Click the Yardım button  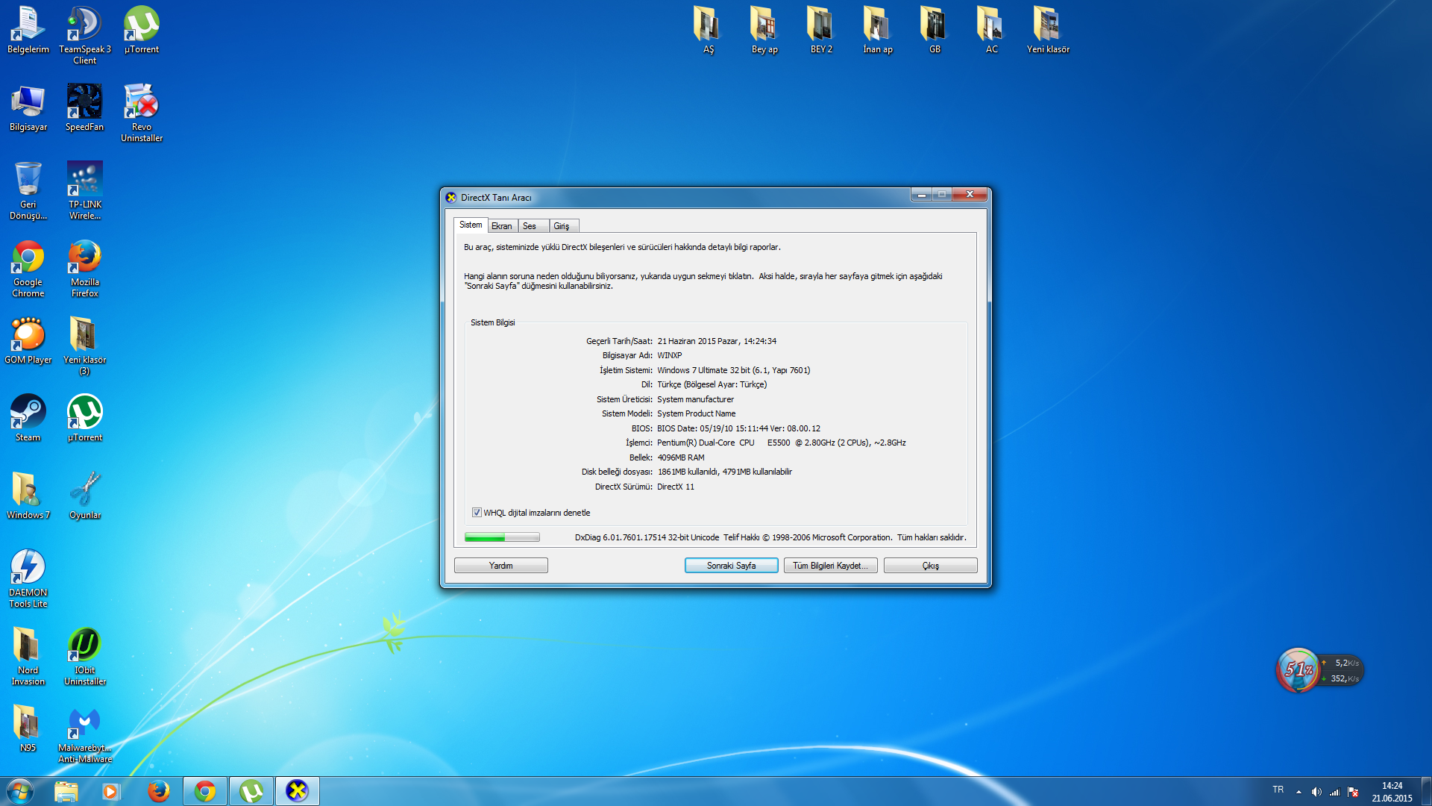pyautogui.click(x=500, y=566)
